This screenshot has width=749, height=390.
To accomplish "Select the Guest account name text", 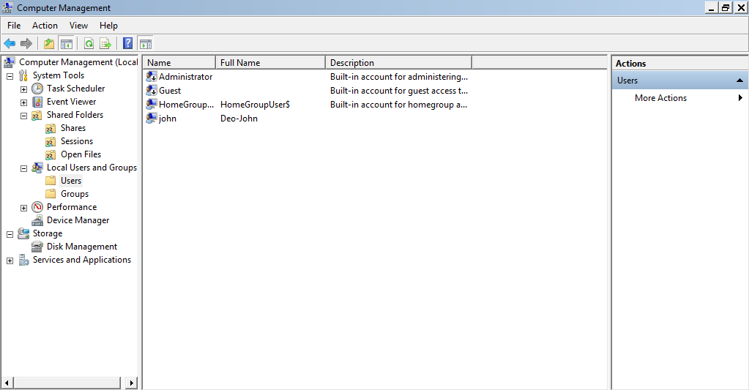I will (x=170, y=90).
